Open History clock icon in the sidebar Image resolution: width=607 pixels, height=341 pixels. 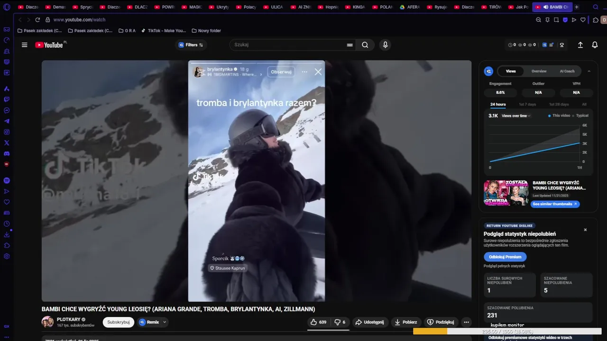7,224
